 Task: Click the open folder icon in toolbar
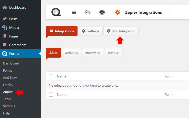[x=88, y=12]
